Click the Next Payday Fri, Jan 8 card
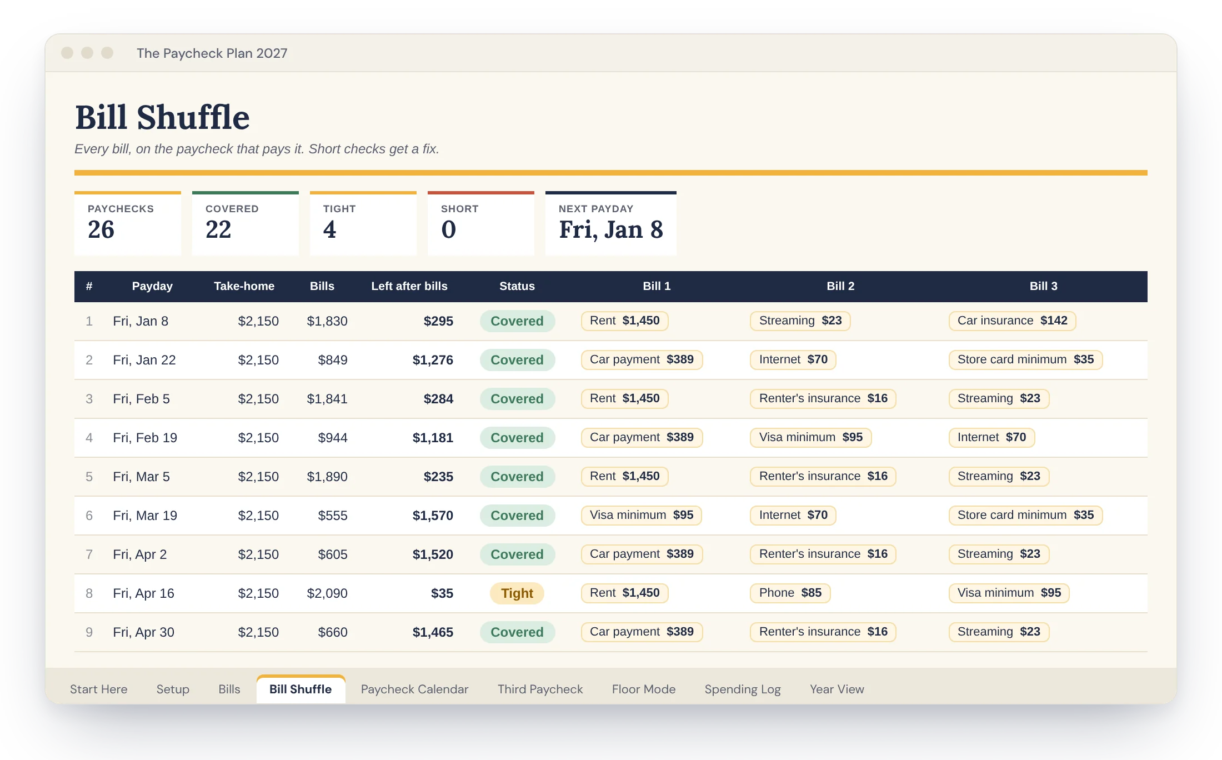 [611, 223]
